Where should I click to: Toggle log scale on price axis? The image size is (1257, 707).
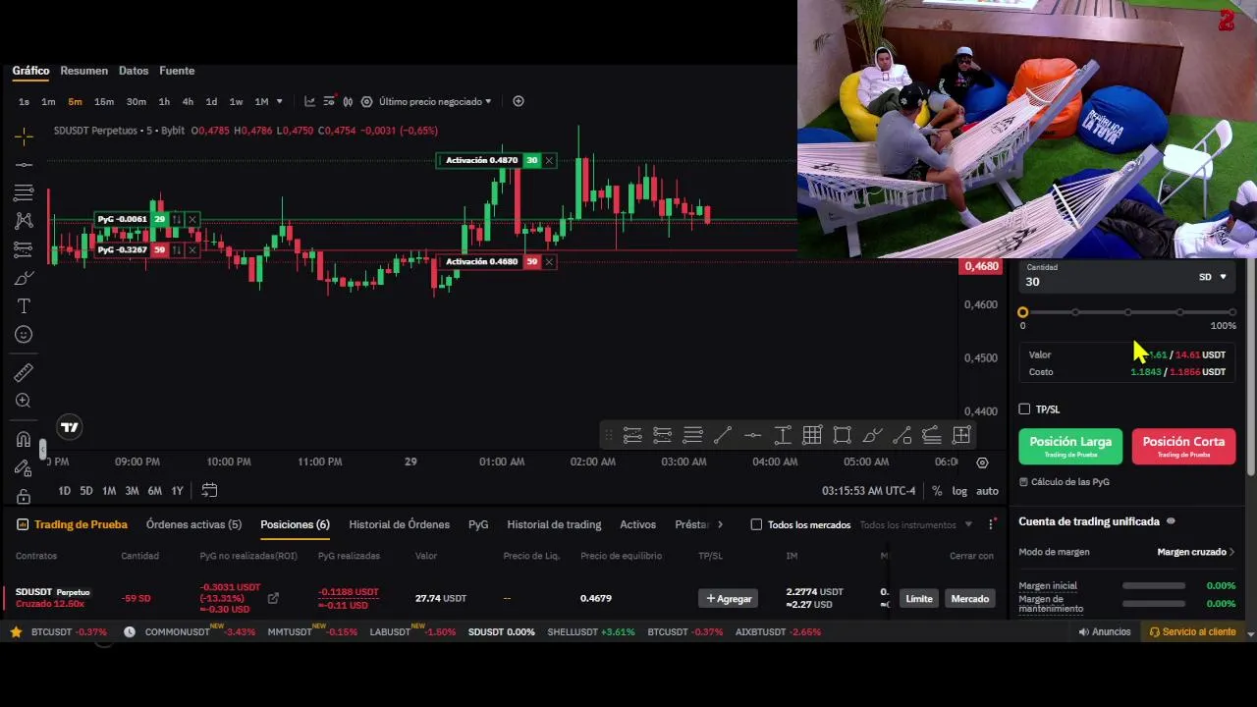point(959,491)
